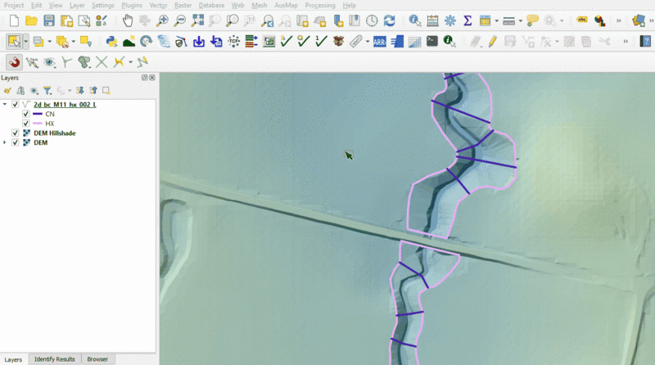The image size is (655, 365).
Task: Click the Zoom In magnifier tool
Action: [163, 20]
